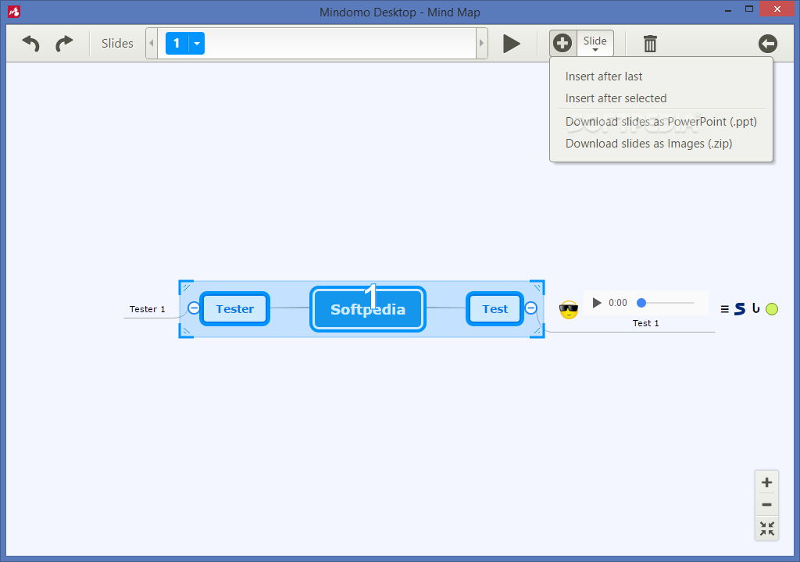Screen dimensions: 800x562
Task: Click the undo arrow icon
Action: (x=31, y=44)
